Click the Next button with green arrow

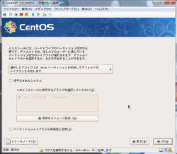(x=163, y=141)
